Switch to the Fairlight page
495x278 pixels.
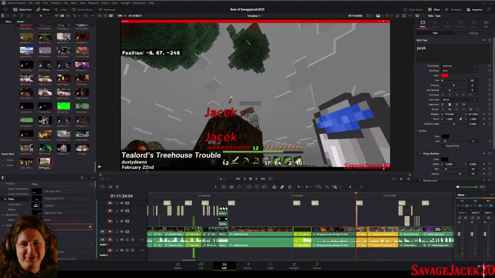pos(294,266)
